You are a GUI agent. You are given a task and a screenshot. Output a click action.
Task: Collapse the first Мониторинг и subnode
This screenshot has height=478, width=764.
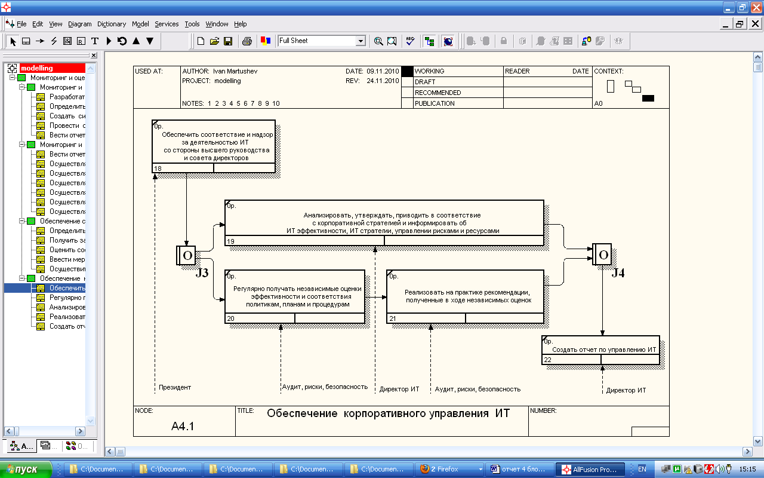tap(22, 87)
